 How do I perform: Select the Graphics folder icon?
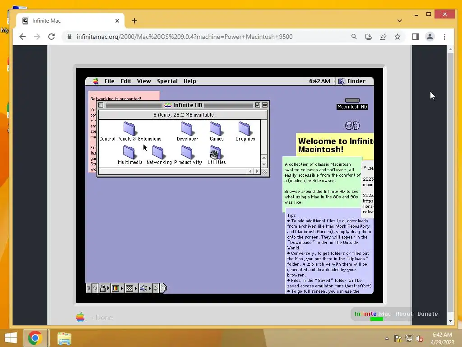click(x=245, y=129)
